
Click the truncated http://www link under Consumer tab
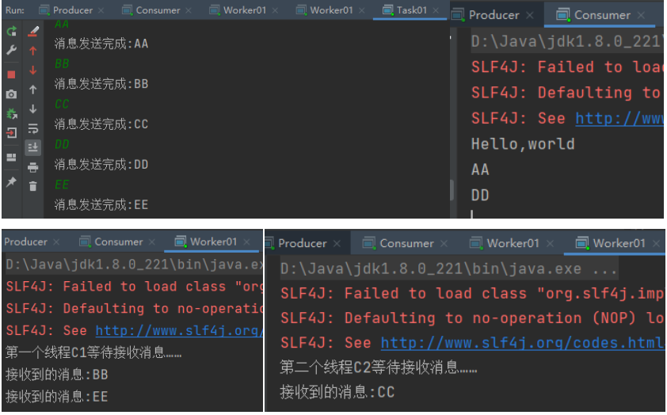click(619, 118)
